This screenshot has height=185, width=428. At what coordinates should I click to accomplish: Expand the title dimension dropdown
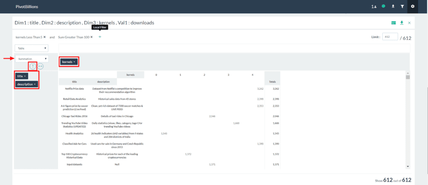[21, 76]
